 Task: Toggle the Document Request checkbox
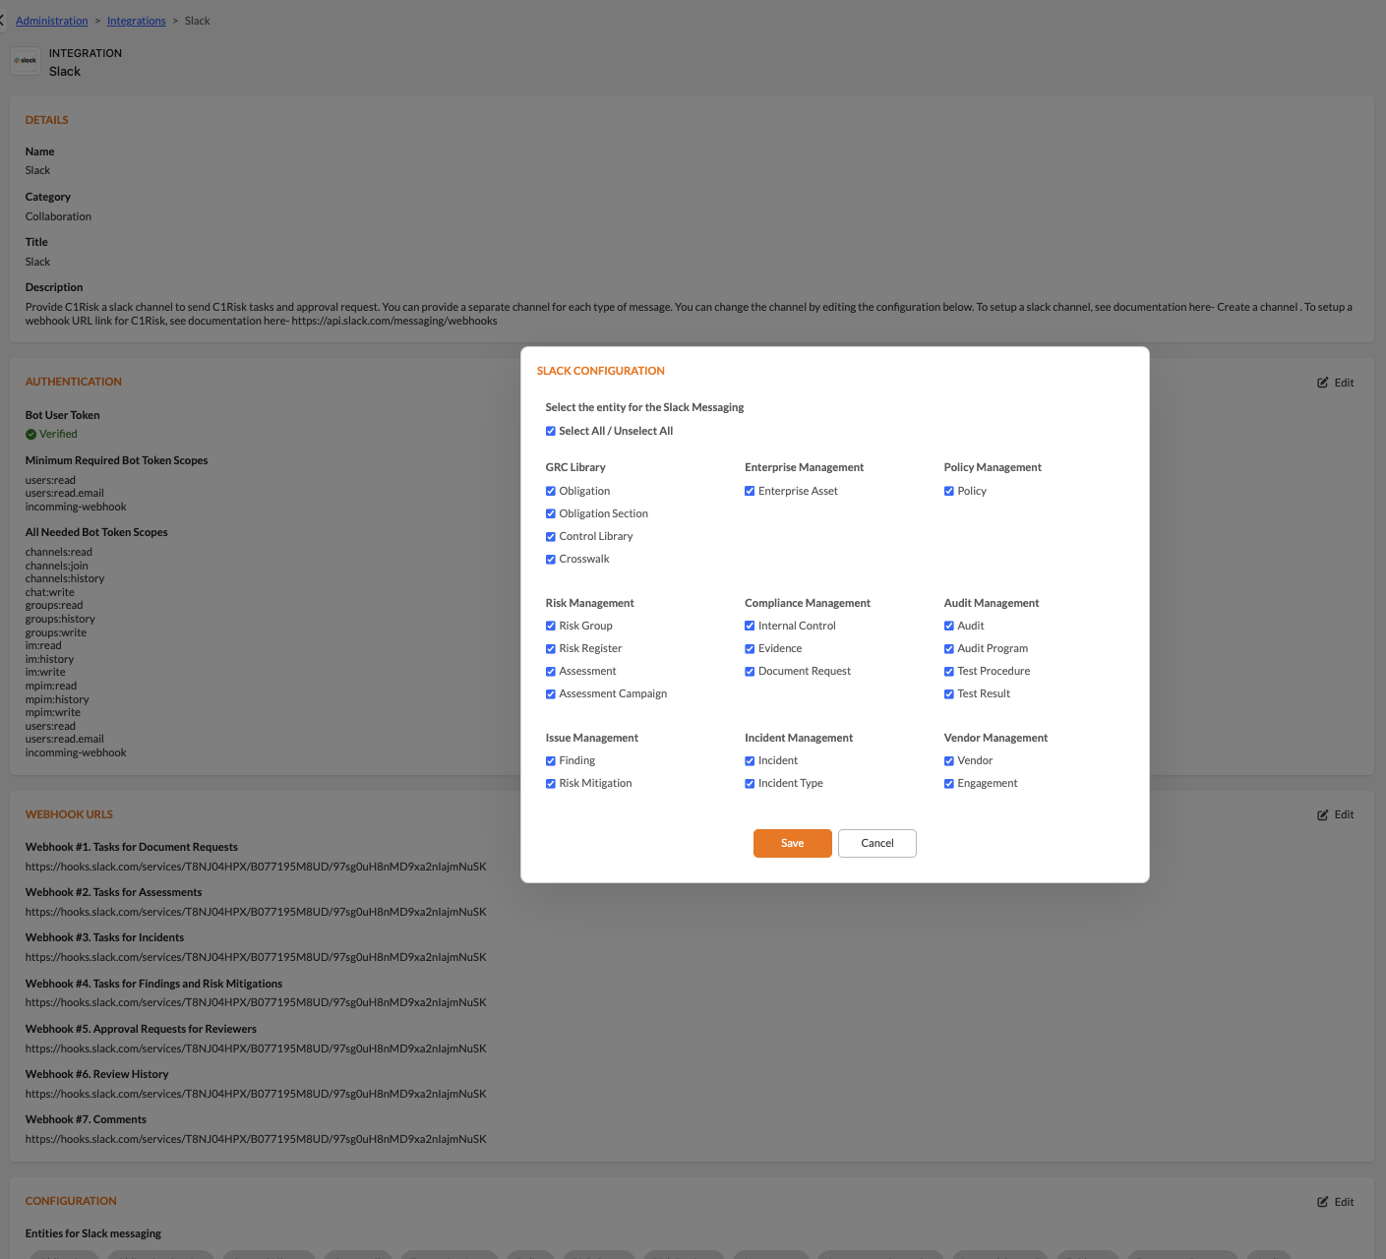coord(750,671)
